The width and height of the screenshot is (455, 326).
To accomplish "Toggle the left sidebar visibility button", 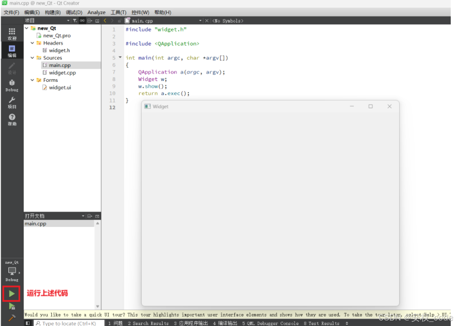I will (x=28, y=323).
